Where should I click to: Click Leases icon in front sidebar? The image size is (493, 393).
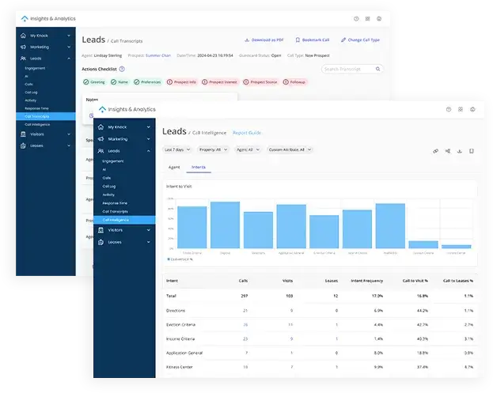100,242
